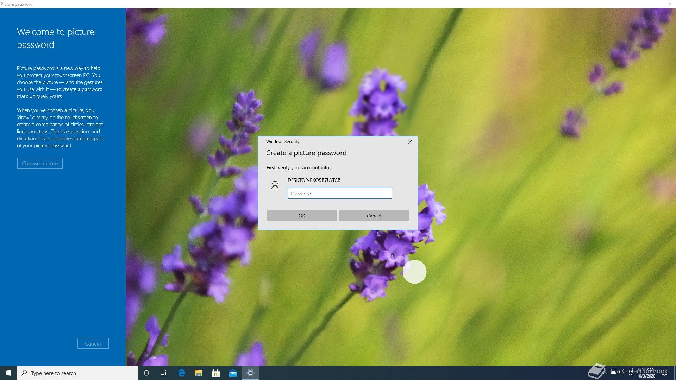This screenshot has width=676, height=380.
Task: Click the DESKTOP-FKQ5B7U\TCB account label
Action: pyautogui.click(x=314, y=180)
